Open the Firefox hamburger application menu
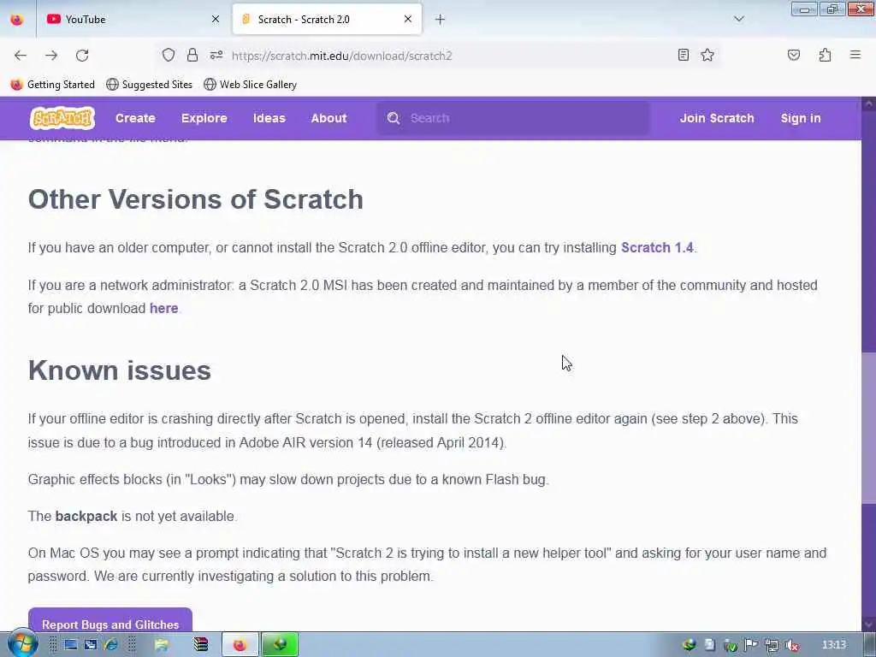The width and height of the screenshot is (876, 657). click(x=855, y=55)
